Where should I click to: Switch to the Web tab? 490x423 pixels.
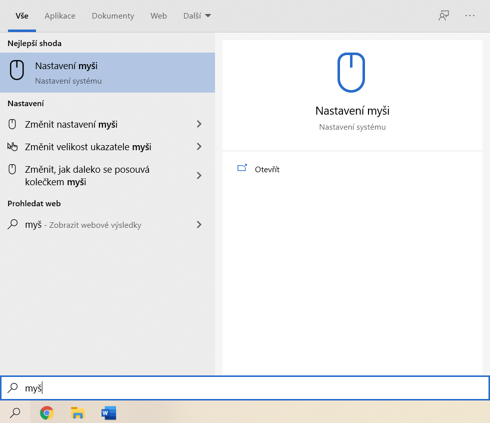158,16
